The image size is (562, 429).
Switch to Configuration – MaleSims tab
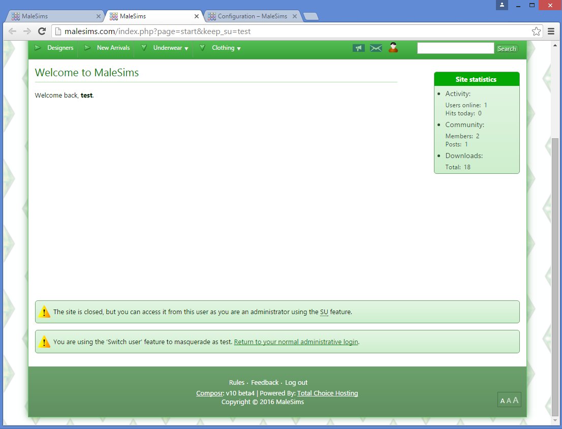tap(252, 16)
